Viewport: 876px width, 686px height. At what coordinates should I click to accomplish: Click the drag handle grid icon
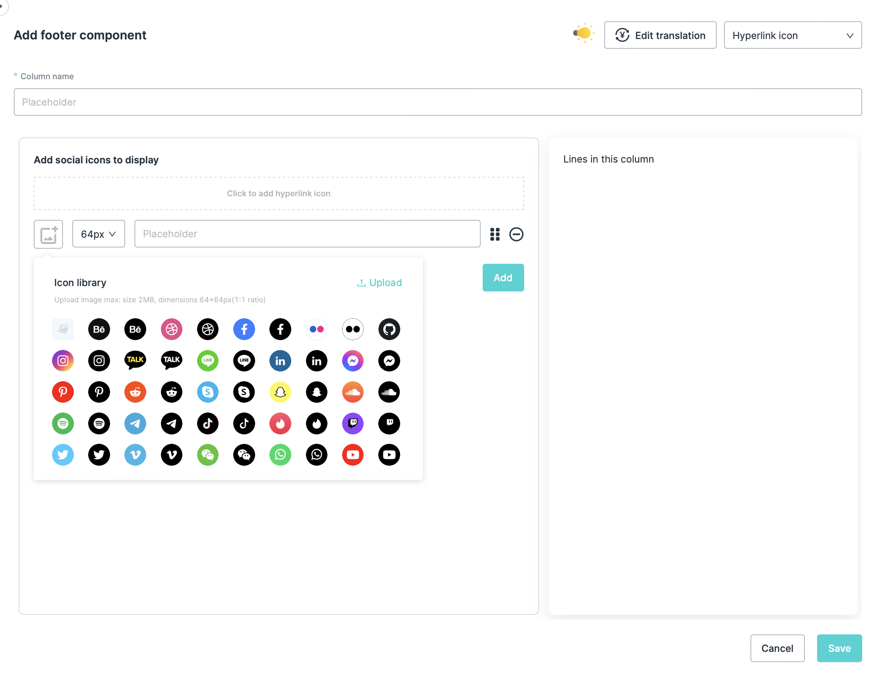click(494, 234)
